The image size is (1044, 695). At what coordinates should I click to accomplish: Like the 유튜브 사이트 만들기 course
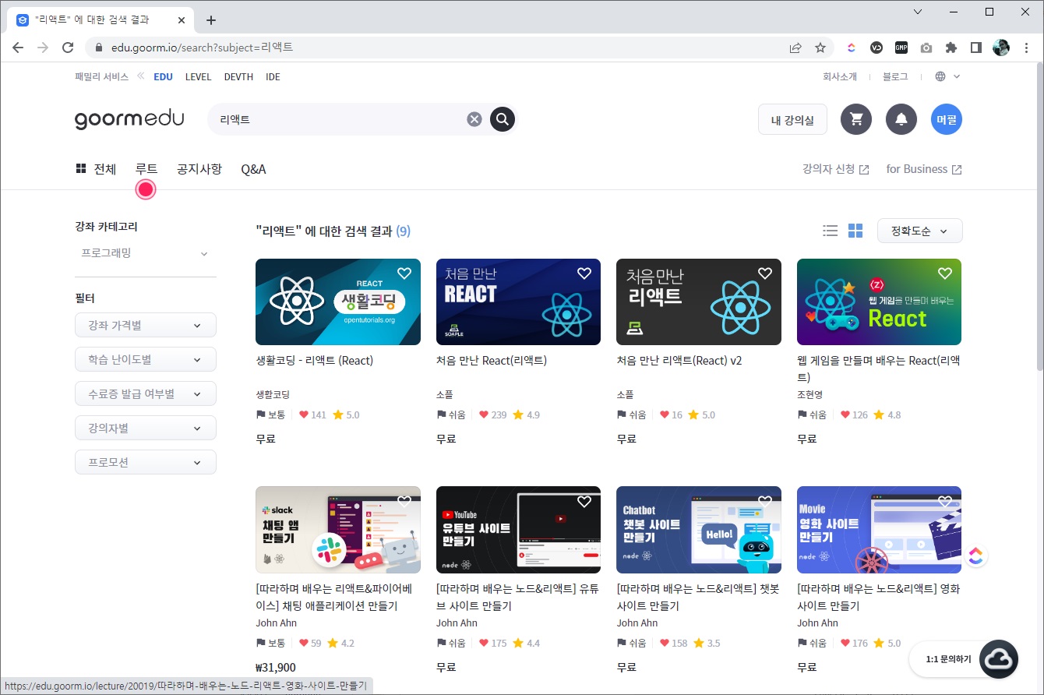pyautogui.click(x=584, y=501)
